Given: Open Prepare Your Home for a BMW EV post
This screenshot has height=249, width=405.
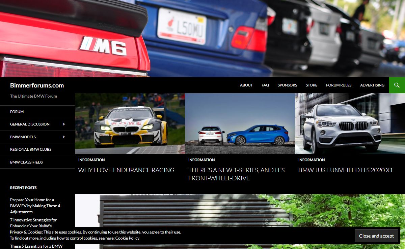Looking at the screenshot, I should coord(35,206).
